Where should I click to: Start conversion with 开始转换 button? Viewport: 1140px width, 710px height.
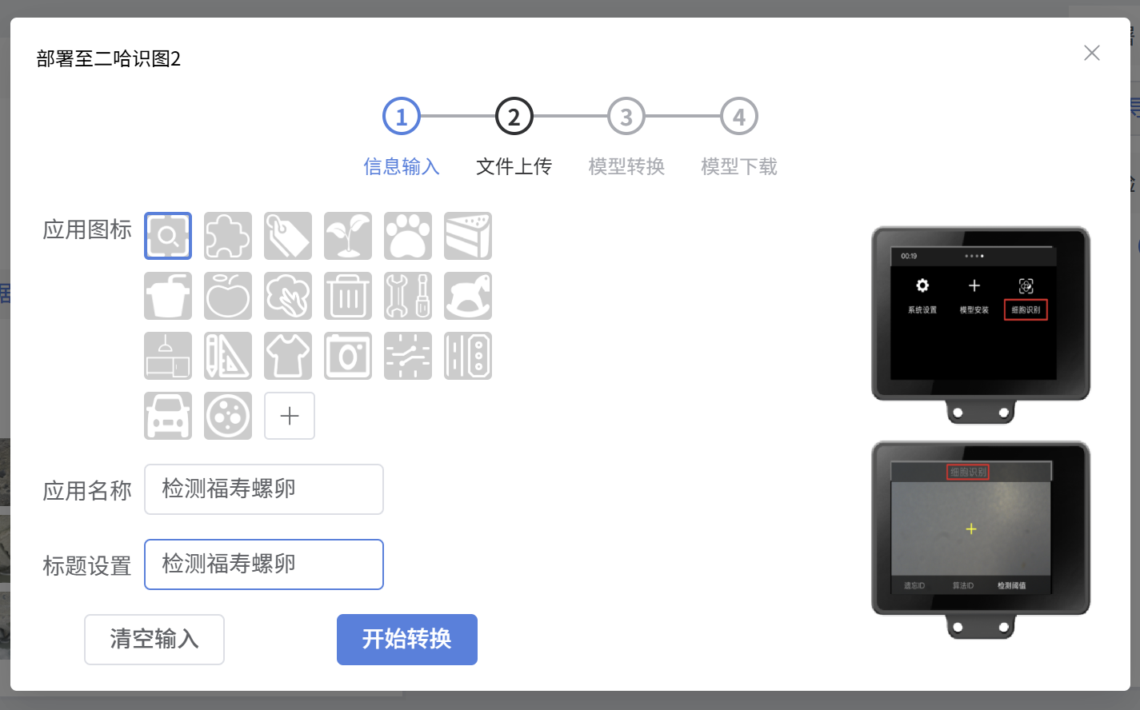coord(407,640)
